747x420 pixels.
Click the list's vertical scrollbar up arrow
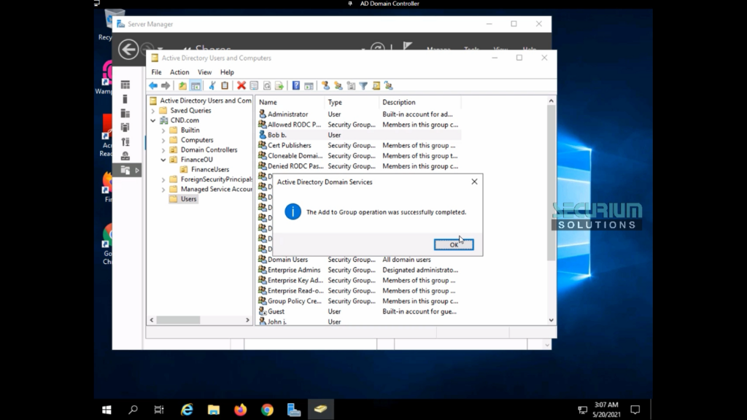(x=551, y=101)
